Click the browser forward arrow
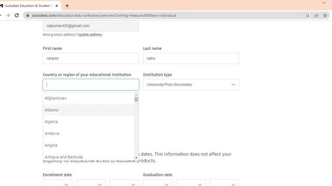The width and height of the screenshot is (332, 186). (x=8, y=16)
